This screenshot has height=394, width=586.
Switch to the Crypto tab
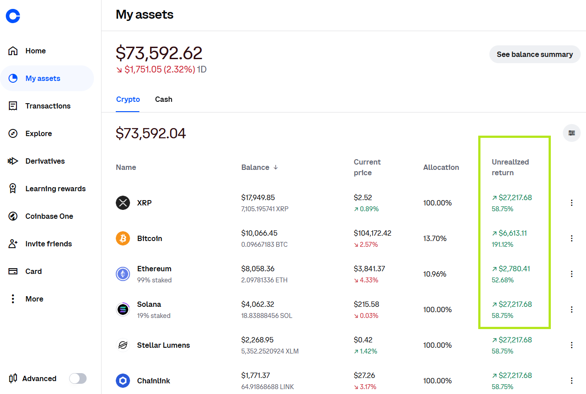(x=128, y=99)
